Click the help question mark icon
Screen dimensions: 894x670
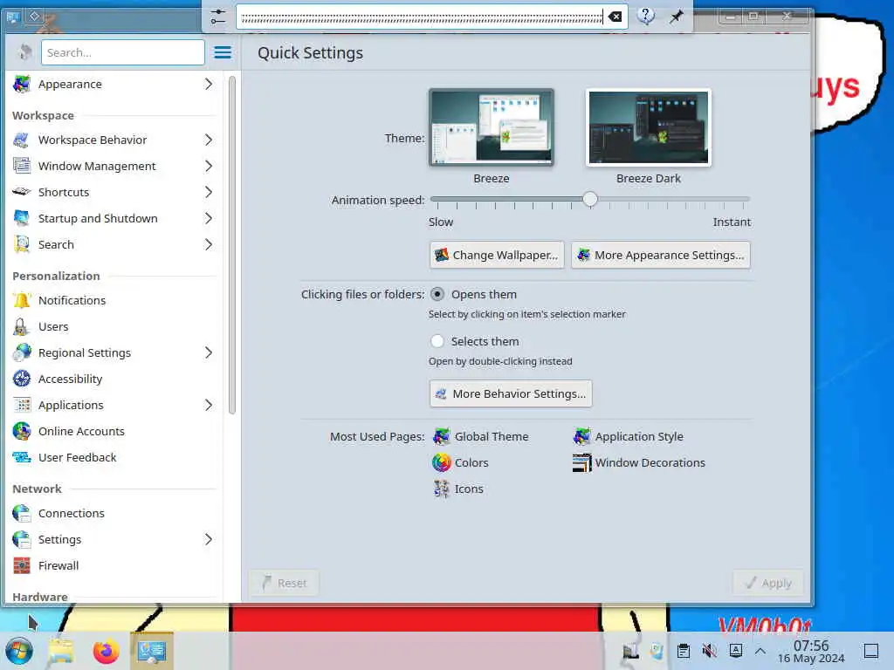coord(645,16)
